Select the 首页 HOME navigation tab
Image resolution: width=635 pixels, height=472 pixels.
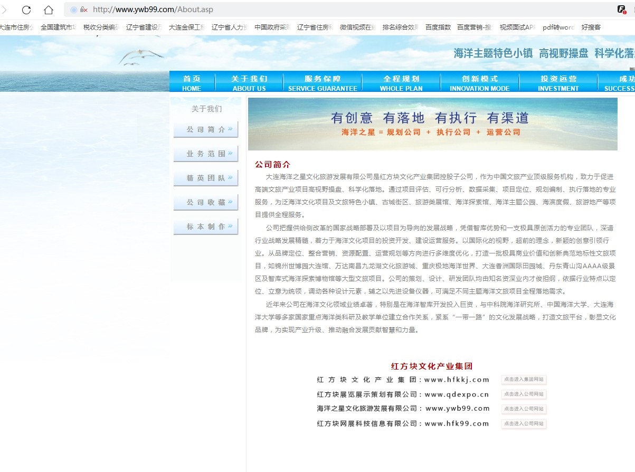(192, 82)
